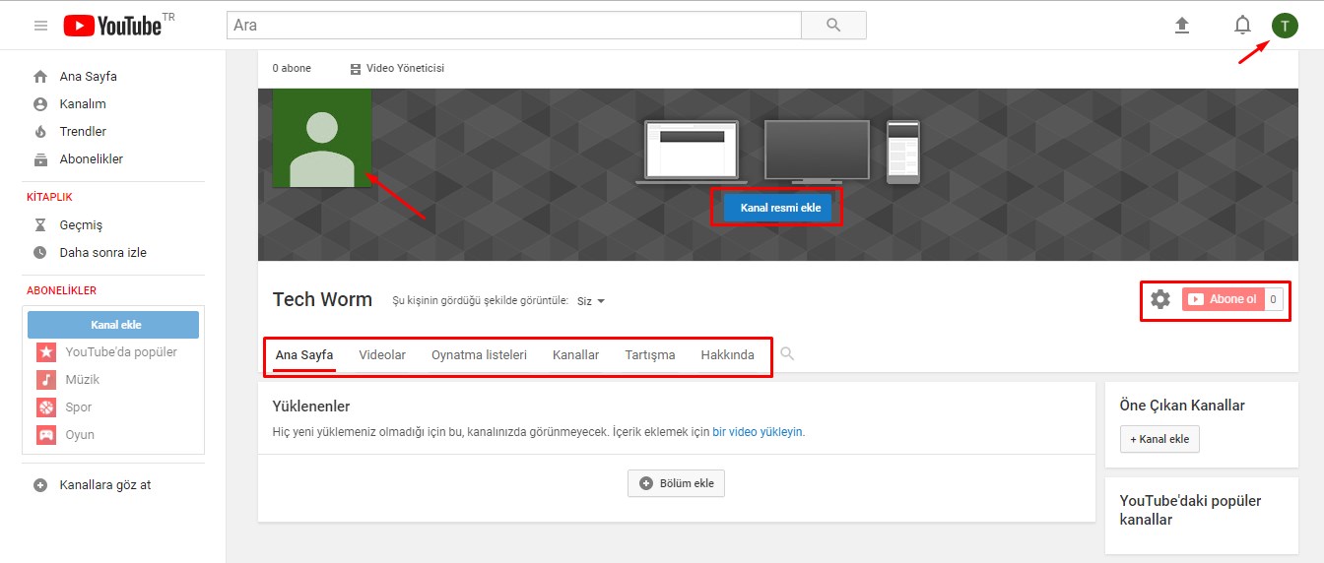Select the Hakkında tab

pyautogui.click(x=727, y=355)
